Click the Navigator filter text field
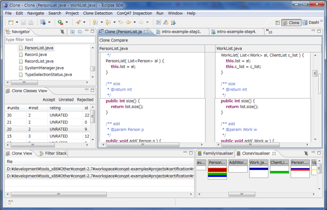Image resolution: width=327 pixels, height=210 pixels. pos(50,40)
